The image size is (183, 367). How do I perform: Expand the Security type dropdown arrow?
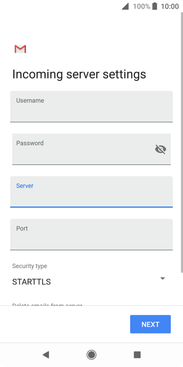163,278
